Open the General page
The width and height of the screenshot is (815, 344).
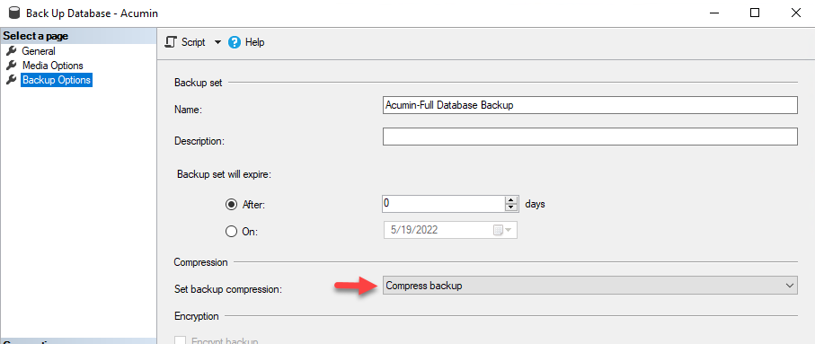click(39, 51)
